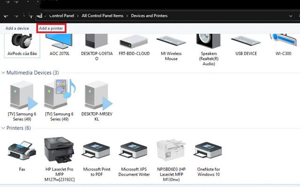This screenshot has height=187, width=300.
Task: Select the AOC 2070L monitor icon
Action: pos(59,41)
